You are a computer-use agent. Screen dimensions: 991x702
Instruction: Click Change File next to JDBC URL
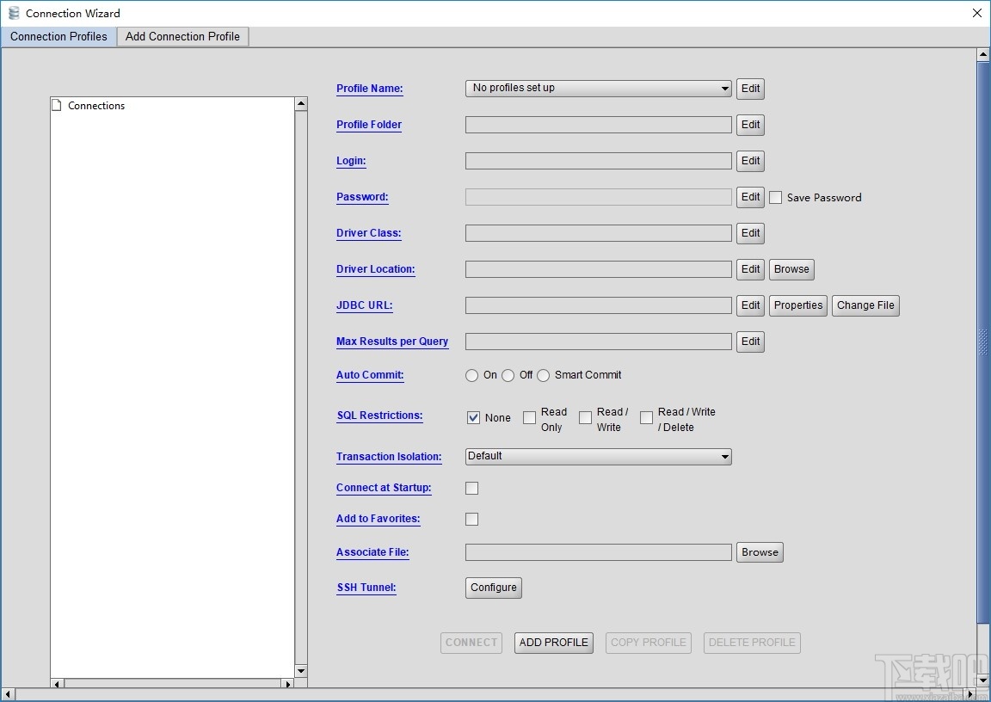click(x=865, y=305)
